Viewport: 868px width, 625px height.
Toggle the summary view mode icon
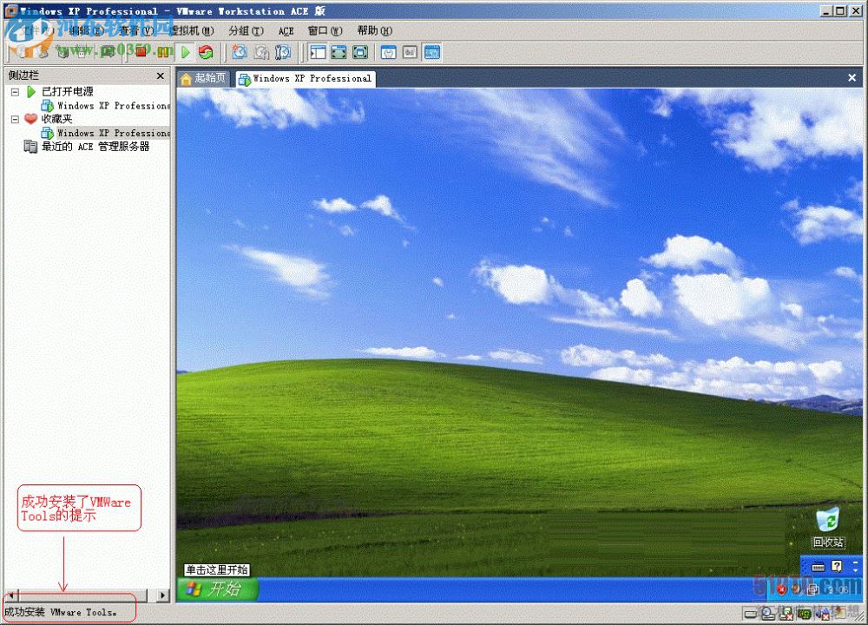click(x=410, y=52)
